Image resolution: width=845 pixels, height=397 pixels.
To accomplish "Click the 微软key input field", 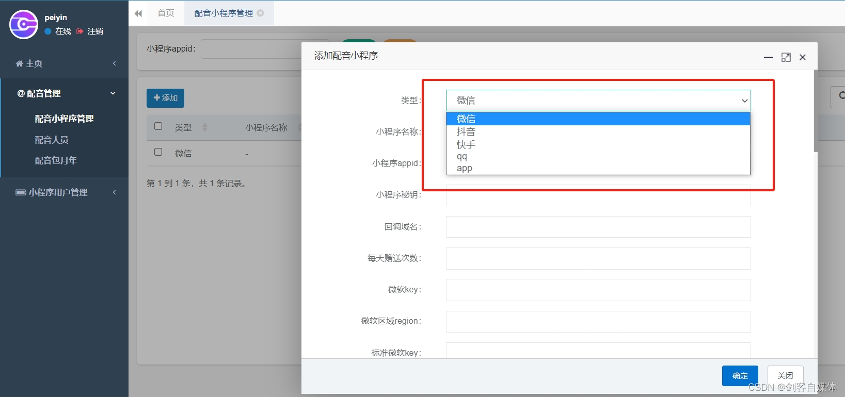I will (x=598, y=290).
